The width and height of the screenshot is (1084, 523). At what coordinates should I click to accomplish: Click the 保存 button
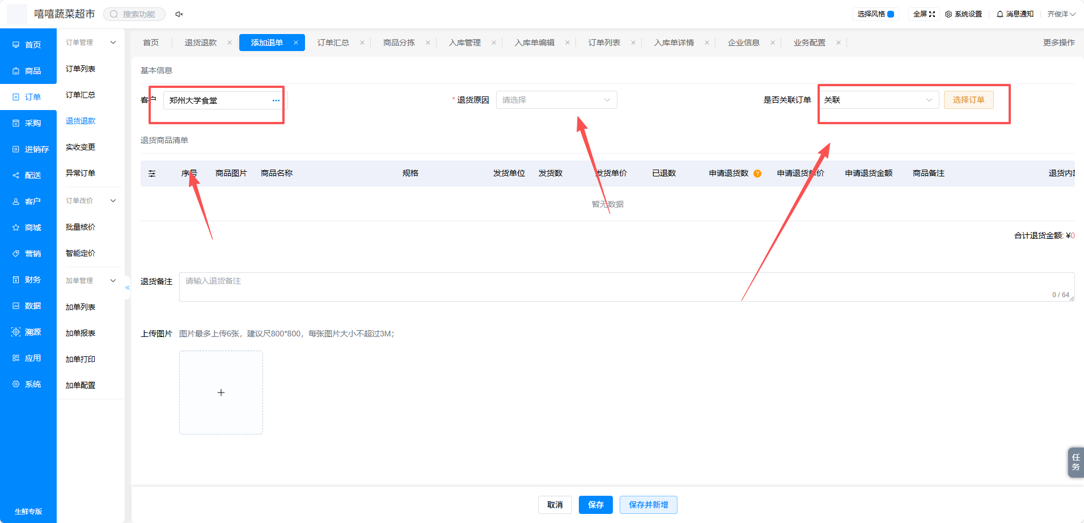coord(595,505)
